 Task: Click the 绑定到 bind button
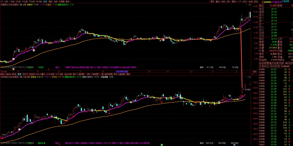32,74
